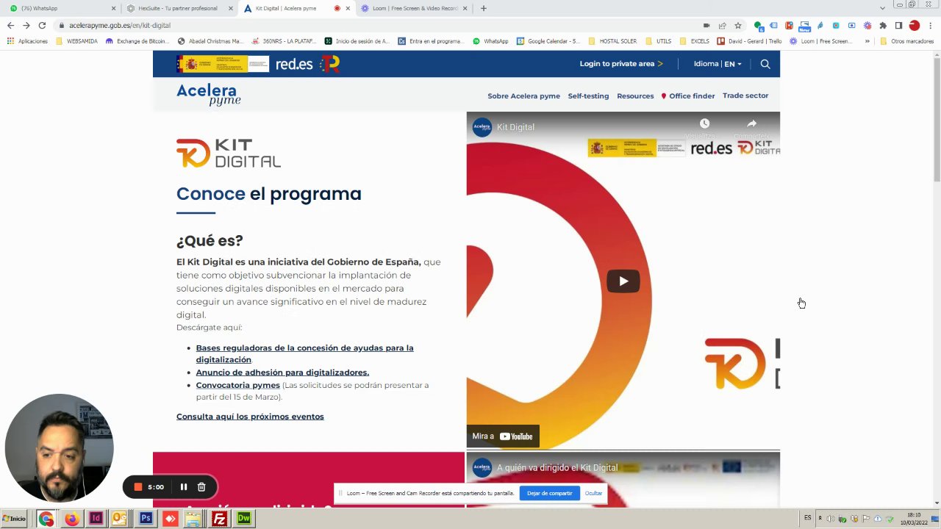Open the Windows Inicio start menu
Image resolution: width=941 pixels, height=529 pixels.
[x=15, y=519]
